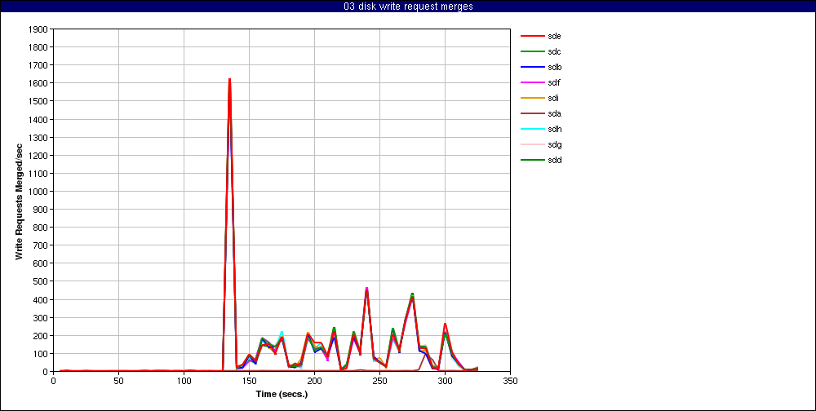Select the sdh legend label
This screenshot has width=816, height=411.
click(554, 129)
